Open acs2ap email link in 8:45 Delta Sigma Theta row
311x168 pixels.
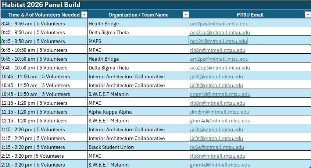tap(220, 32)
